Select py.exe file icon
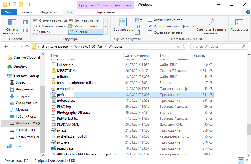The image size is (251, 164). 53,130
